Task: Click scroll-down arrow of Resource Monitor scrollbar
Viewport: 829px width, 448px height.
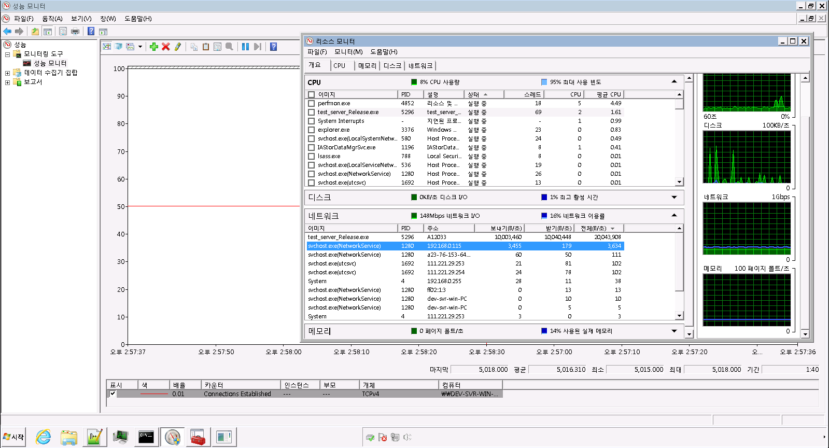Action: (x=689, y=334)
